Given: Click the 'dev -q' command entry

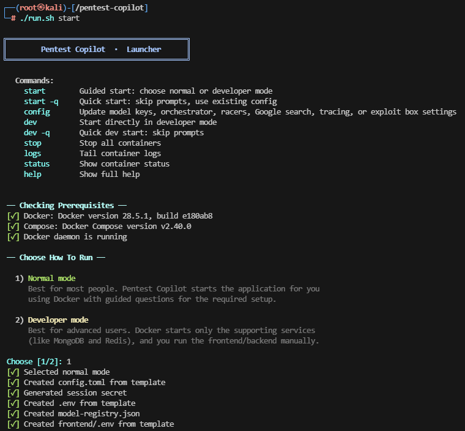Looking at the screenshot, I should pos(37,133).
